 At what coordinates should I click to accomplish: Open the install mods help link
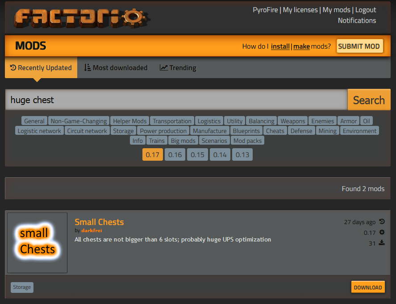(280, 46)
